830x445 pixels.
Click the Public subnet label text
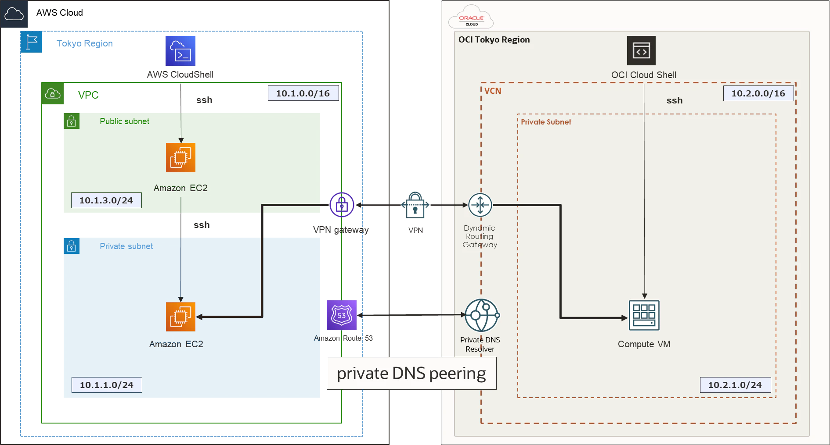[x=125, y=121]
